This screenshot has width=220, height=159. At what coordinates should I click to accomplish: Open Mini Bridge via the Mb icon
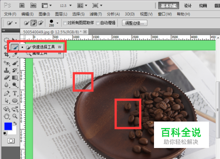[33, 6]
